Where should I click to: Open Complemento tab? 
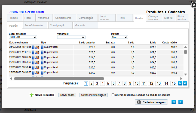(x=65, y=18)
